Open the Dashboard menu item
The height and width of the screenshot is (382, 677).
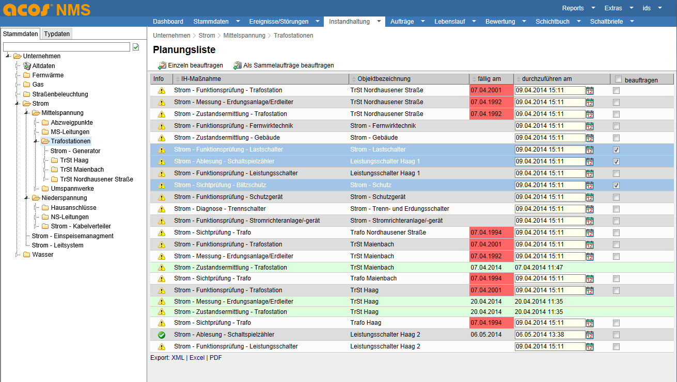coord(168,22)
